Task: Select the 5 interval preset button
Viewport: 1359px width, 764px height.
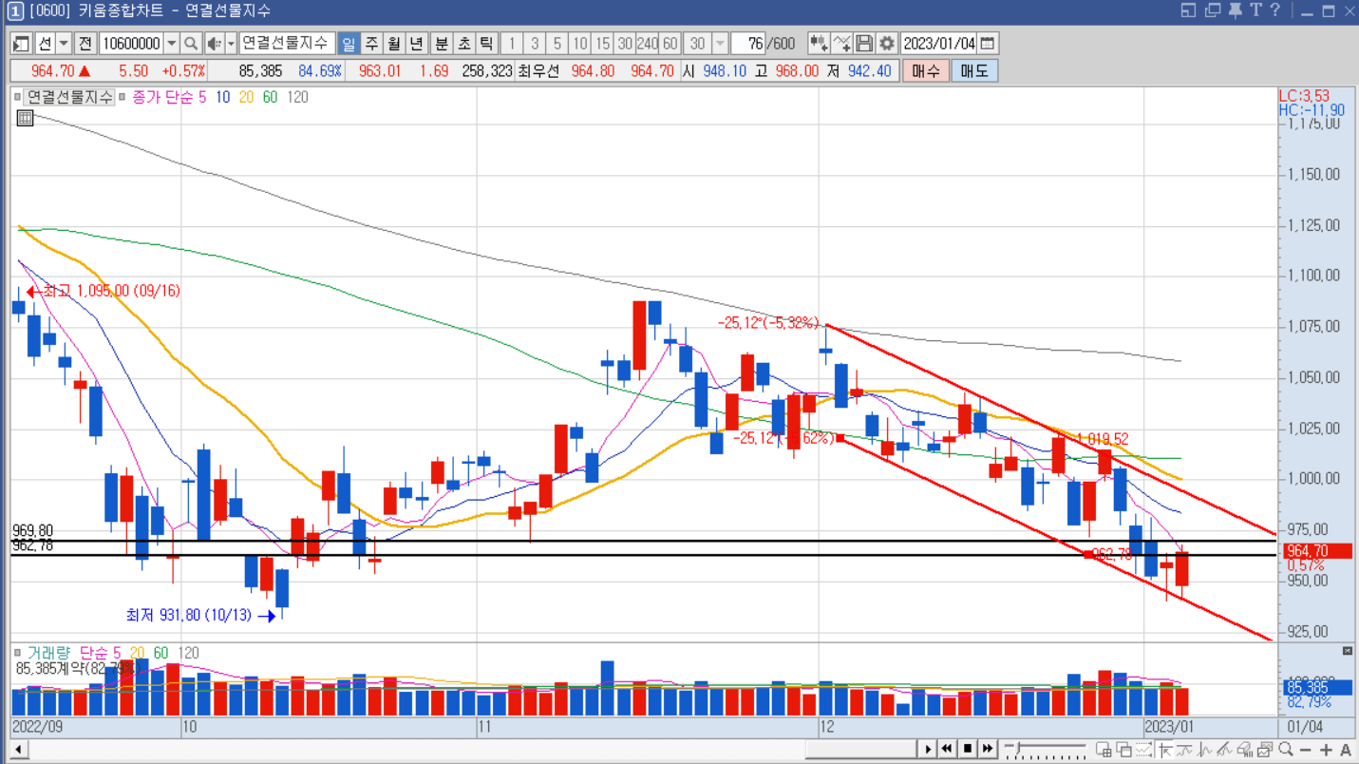Action: click(x=557, y=44)
